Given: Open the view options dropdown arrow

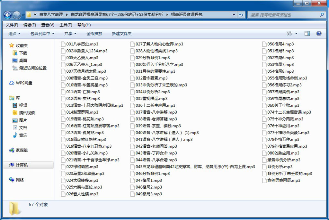Looking at the screenshot, I should [x=296, y=33].
